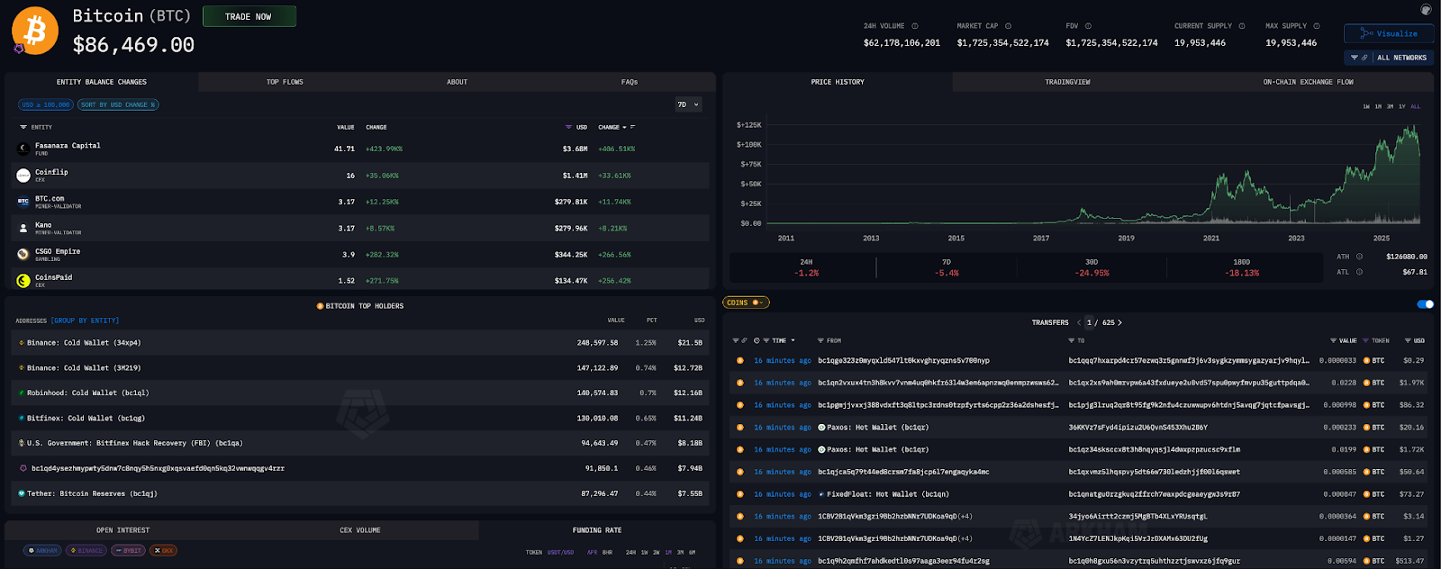This screenshot has width=1441, height=569.
Task: Open Robinhood: Cold Wallet (bc1ql) holder
Action: point(87,393)
